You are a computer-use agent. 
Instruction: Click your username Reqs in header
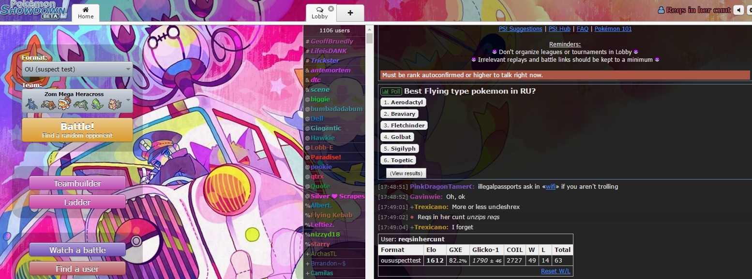(698, 10)
